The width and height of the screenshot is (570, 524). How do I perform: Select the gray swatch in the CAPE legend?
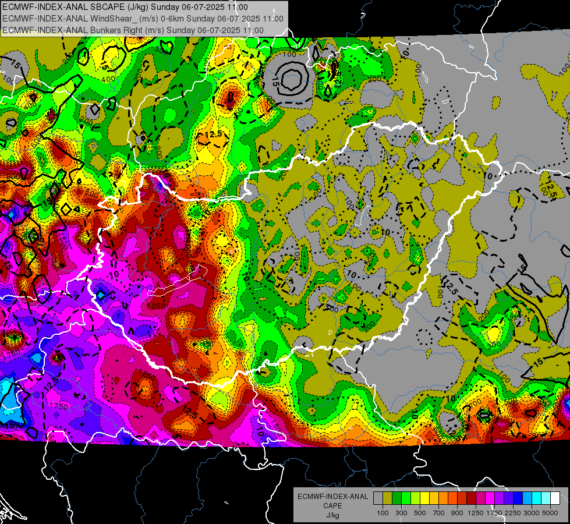378,498
